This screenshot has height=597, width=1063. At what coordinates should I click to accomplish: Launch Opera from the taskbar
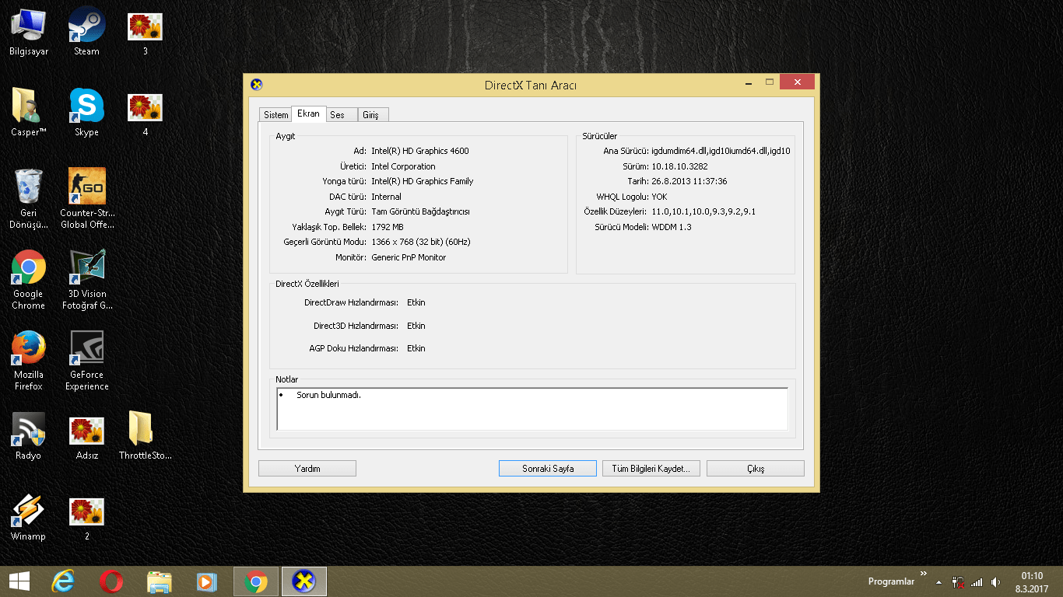(x=111, y=581)
